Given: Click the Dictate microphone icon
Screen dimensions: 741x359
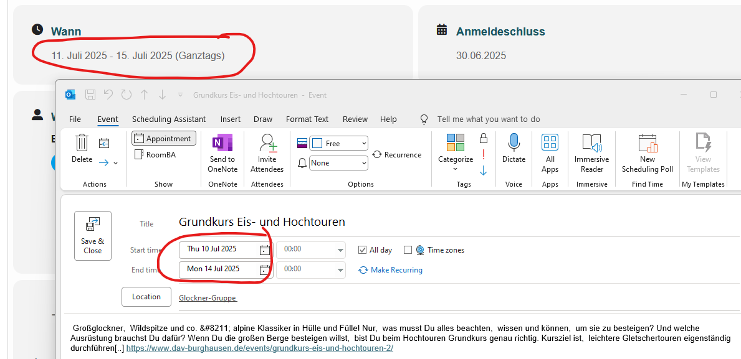Looking at the screenshot, I should click(x=514, y=142).
